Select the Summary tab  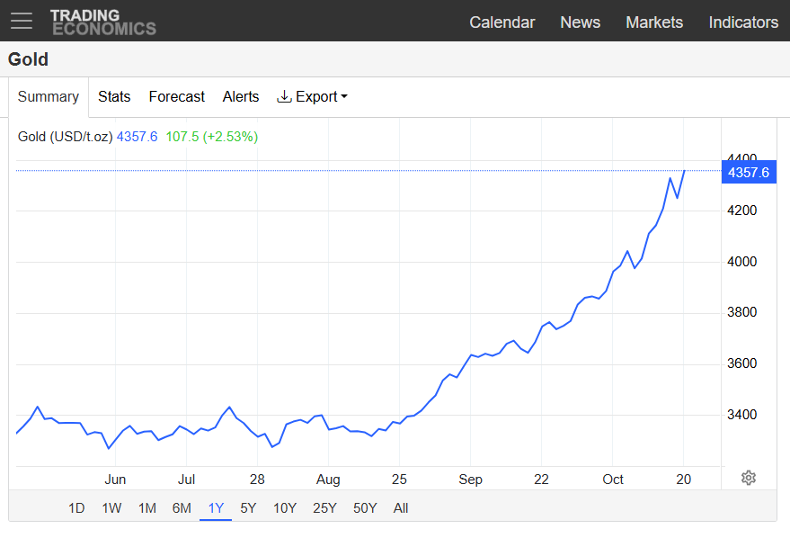click(49, 97)
